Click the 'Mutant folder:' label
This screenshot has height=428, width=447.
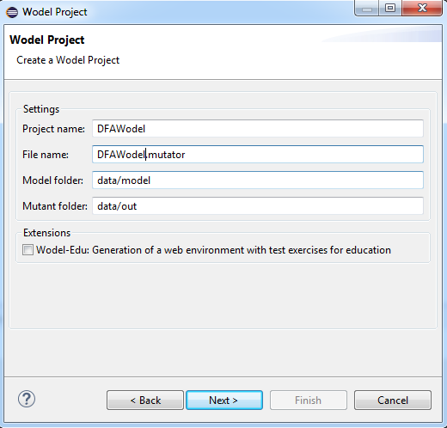55,206
